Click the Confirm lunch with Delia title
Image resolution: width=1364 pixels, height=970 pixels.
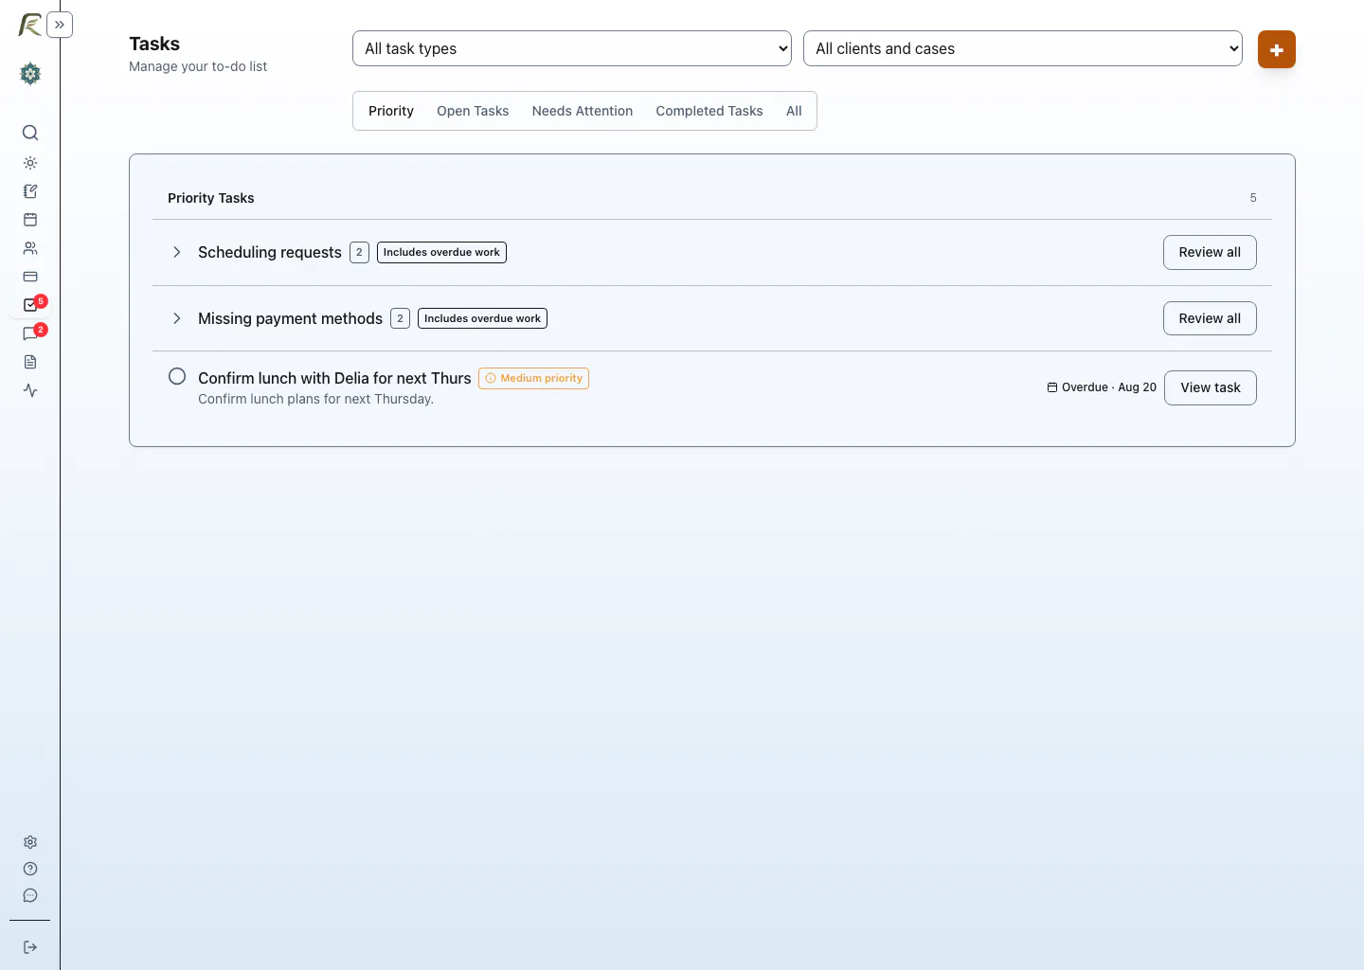334,378
